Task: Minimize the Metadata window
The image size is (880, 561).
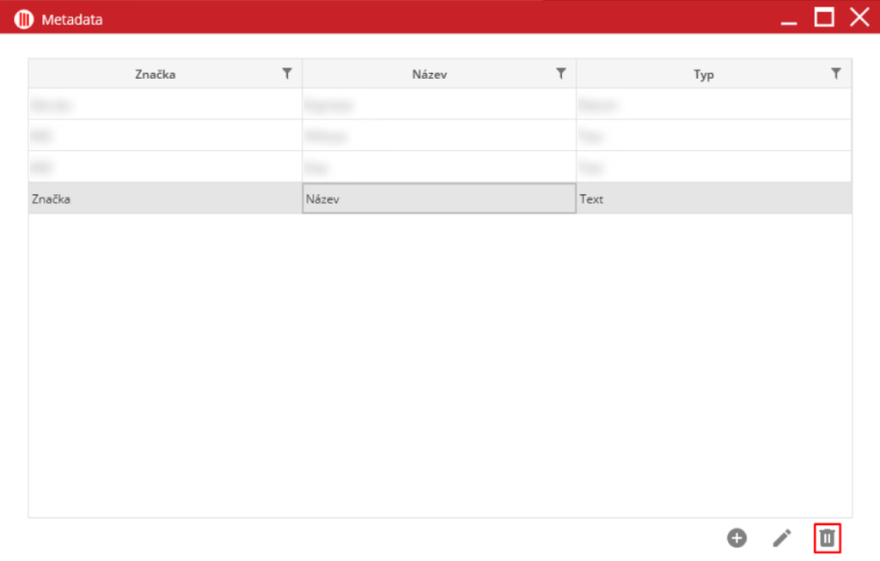Action: point(789,18)
